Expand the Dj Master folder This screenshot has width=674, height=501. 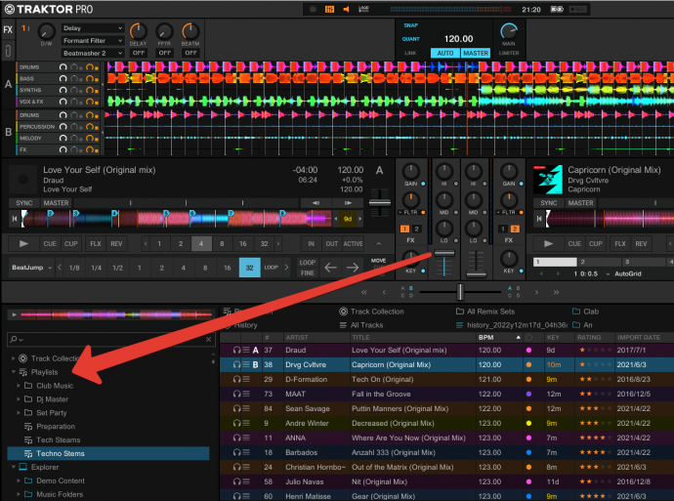click(19, 399)
